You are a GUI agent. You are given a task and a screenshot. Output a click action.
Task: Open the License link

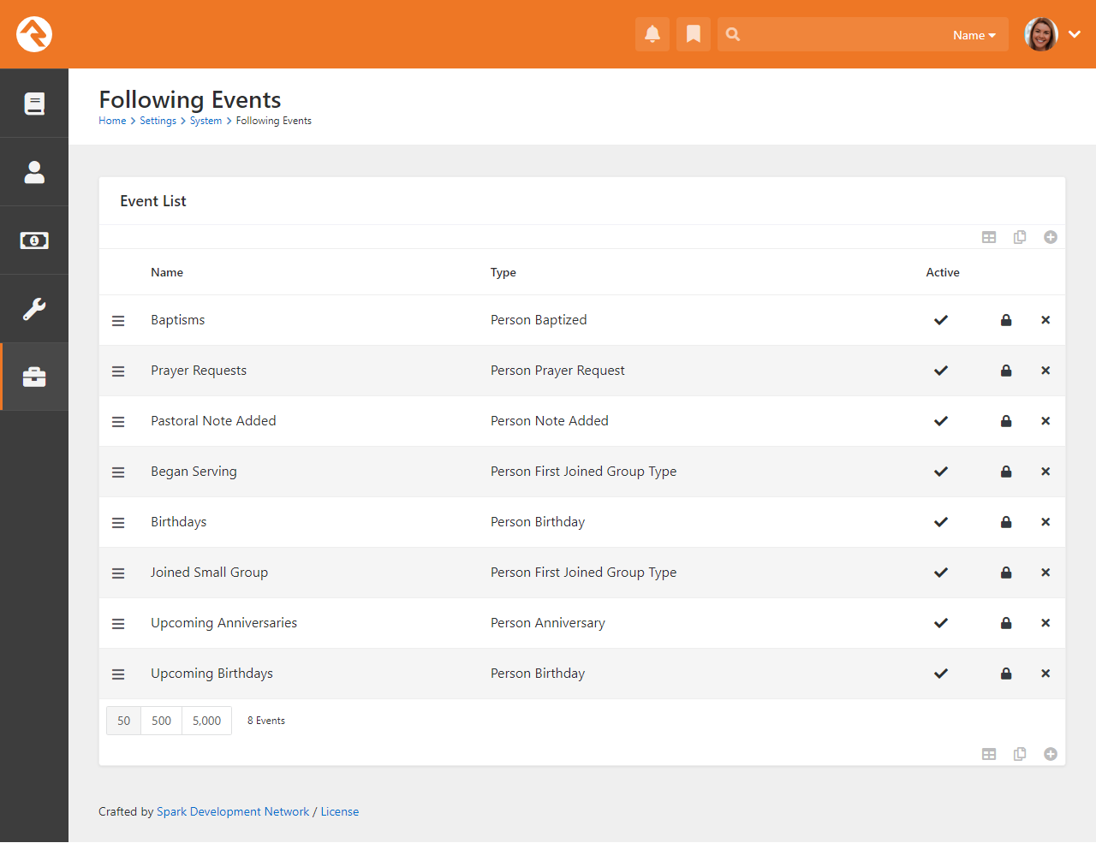coord(340,811)
